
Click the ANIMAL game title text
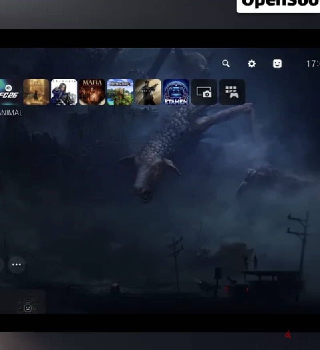click(11, 113)
